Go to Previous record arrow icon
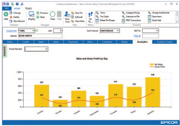Viewport: 180px width, 126px height. [38, 13]
